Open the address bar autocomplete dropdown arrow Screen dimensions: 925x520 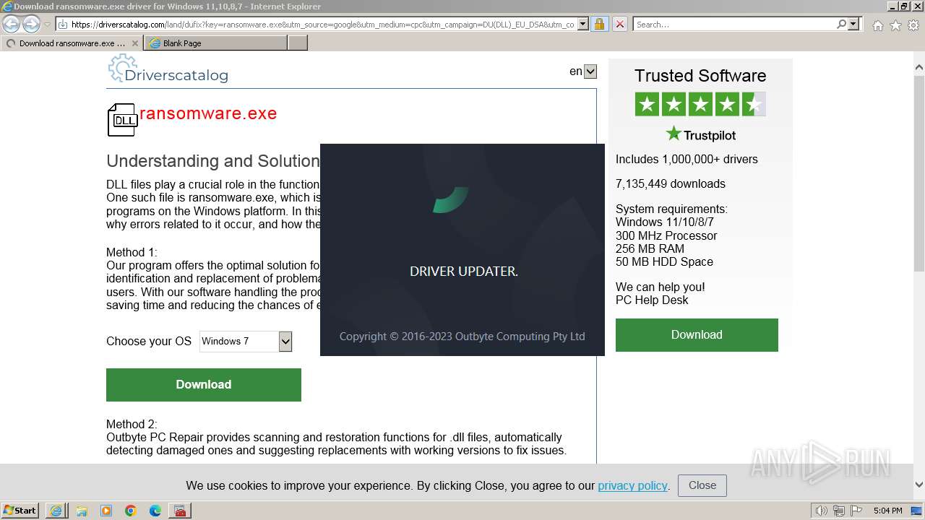[x=582, y=24]
